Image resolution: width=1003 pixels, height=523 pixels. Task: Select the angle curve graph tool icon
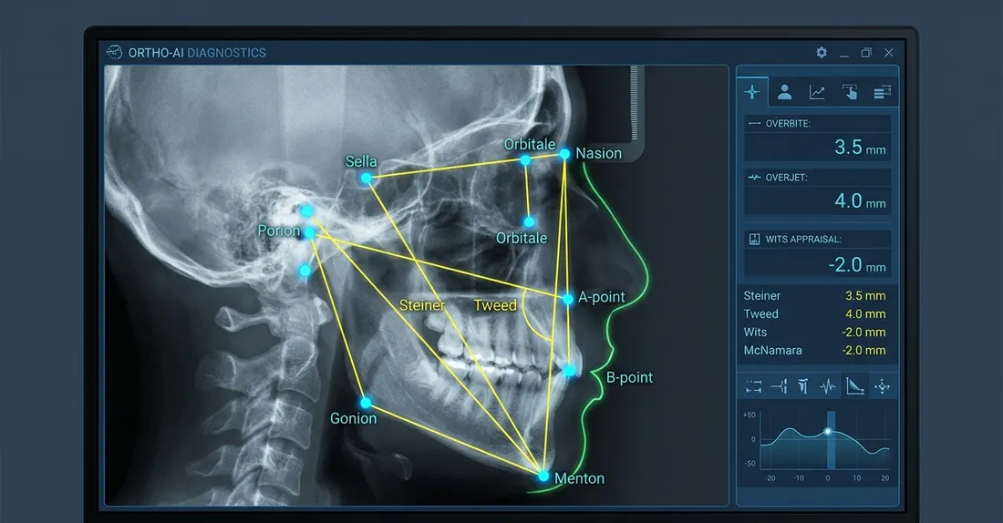[854, 386]
